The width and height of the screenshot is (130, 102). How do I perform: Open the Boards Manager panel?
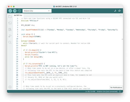point(10,23)
